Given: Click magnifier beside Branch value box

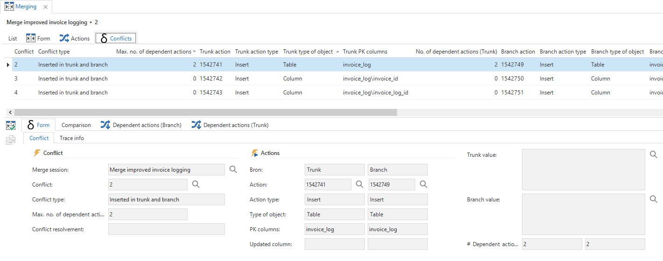Looking at the screenshot, I should tap(654, 200).
